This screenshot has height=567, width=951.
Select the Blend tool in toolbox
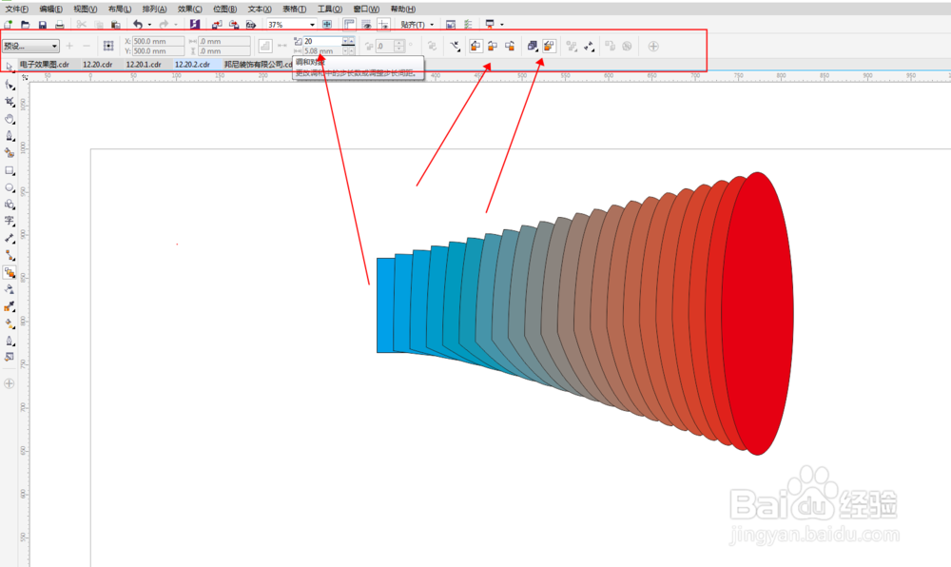[10, 272]
